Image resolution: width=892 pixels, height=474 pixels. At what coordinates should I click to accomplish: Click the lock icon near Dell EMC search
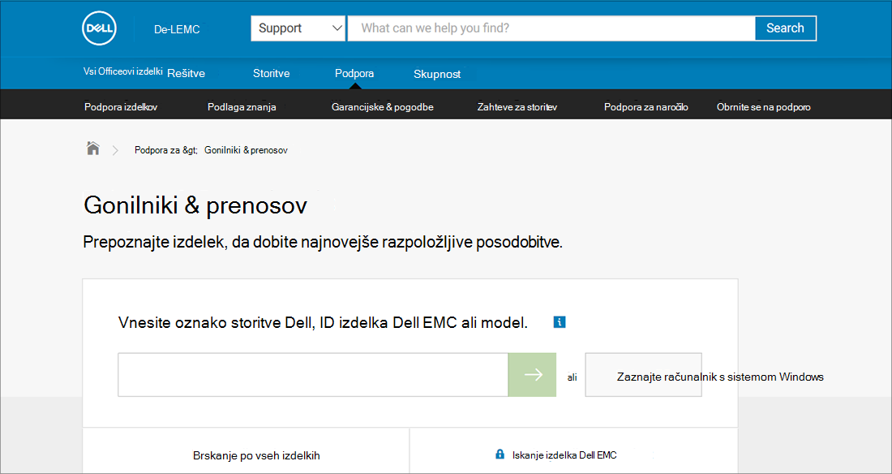click(500, 455)
